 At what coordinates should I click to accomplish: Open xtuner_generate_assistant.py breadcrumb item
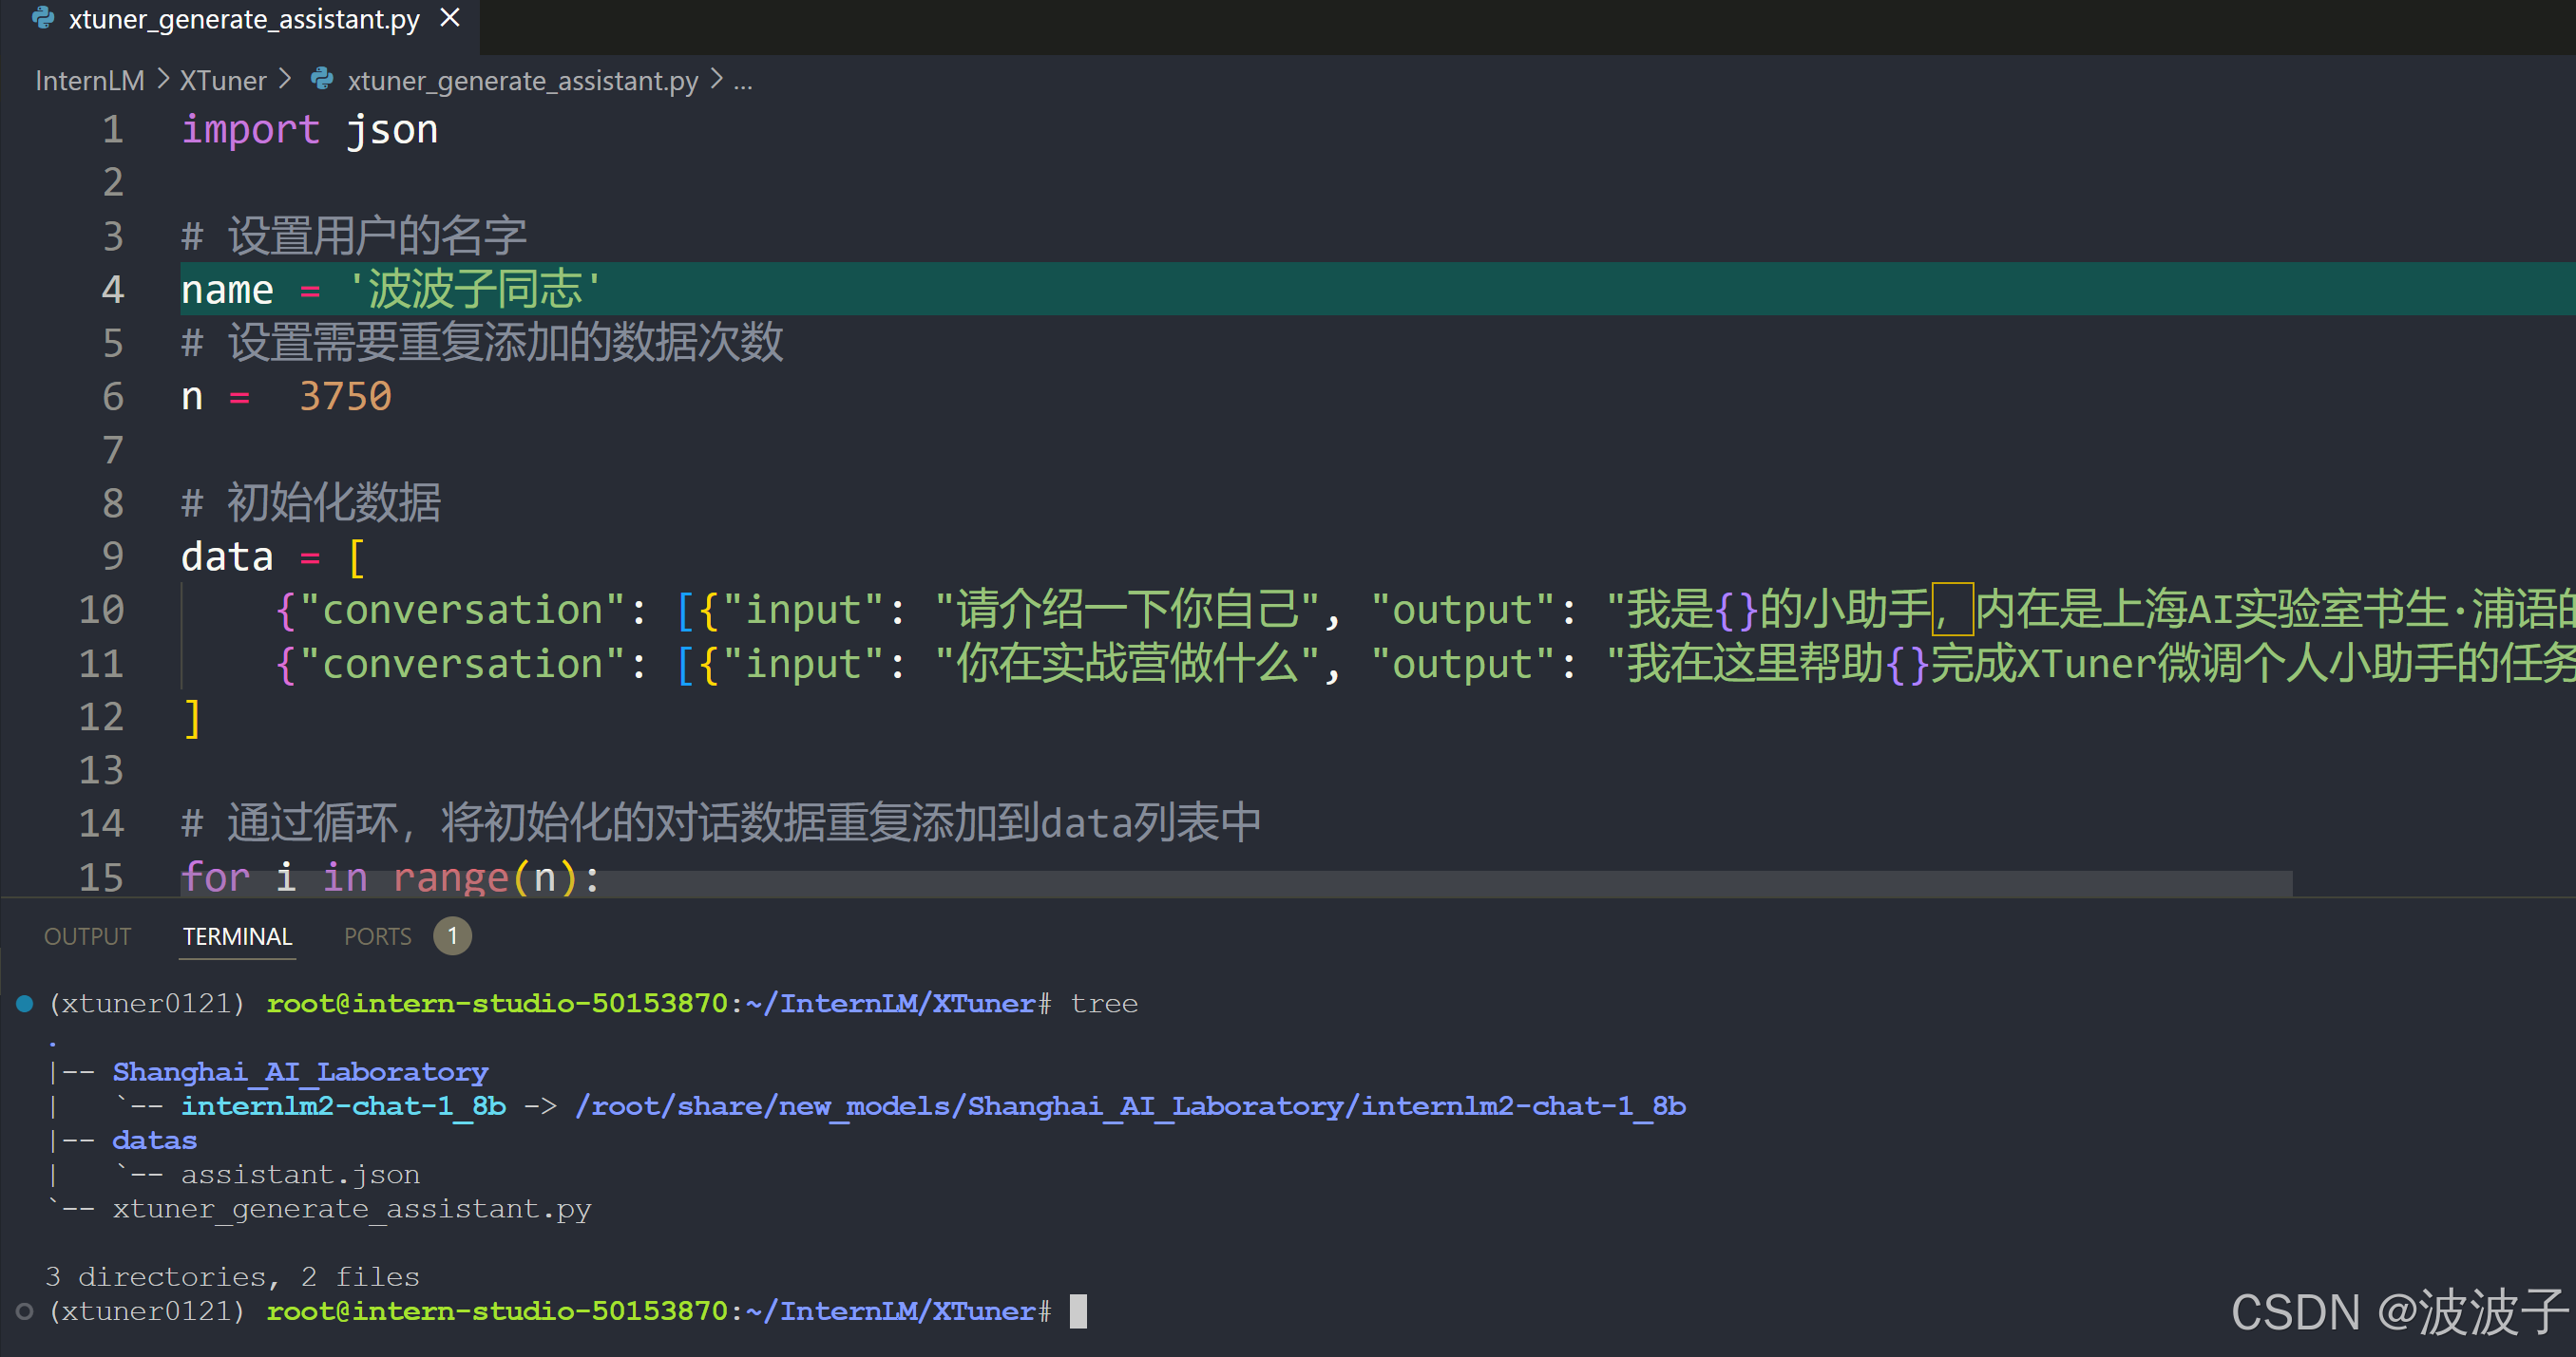522,80
